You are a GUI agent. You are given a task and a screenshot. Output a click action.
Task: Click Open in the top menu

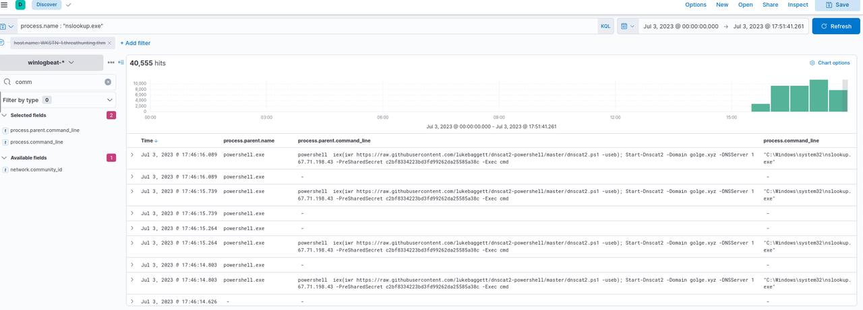click(746, 5)
